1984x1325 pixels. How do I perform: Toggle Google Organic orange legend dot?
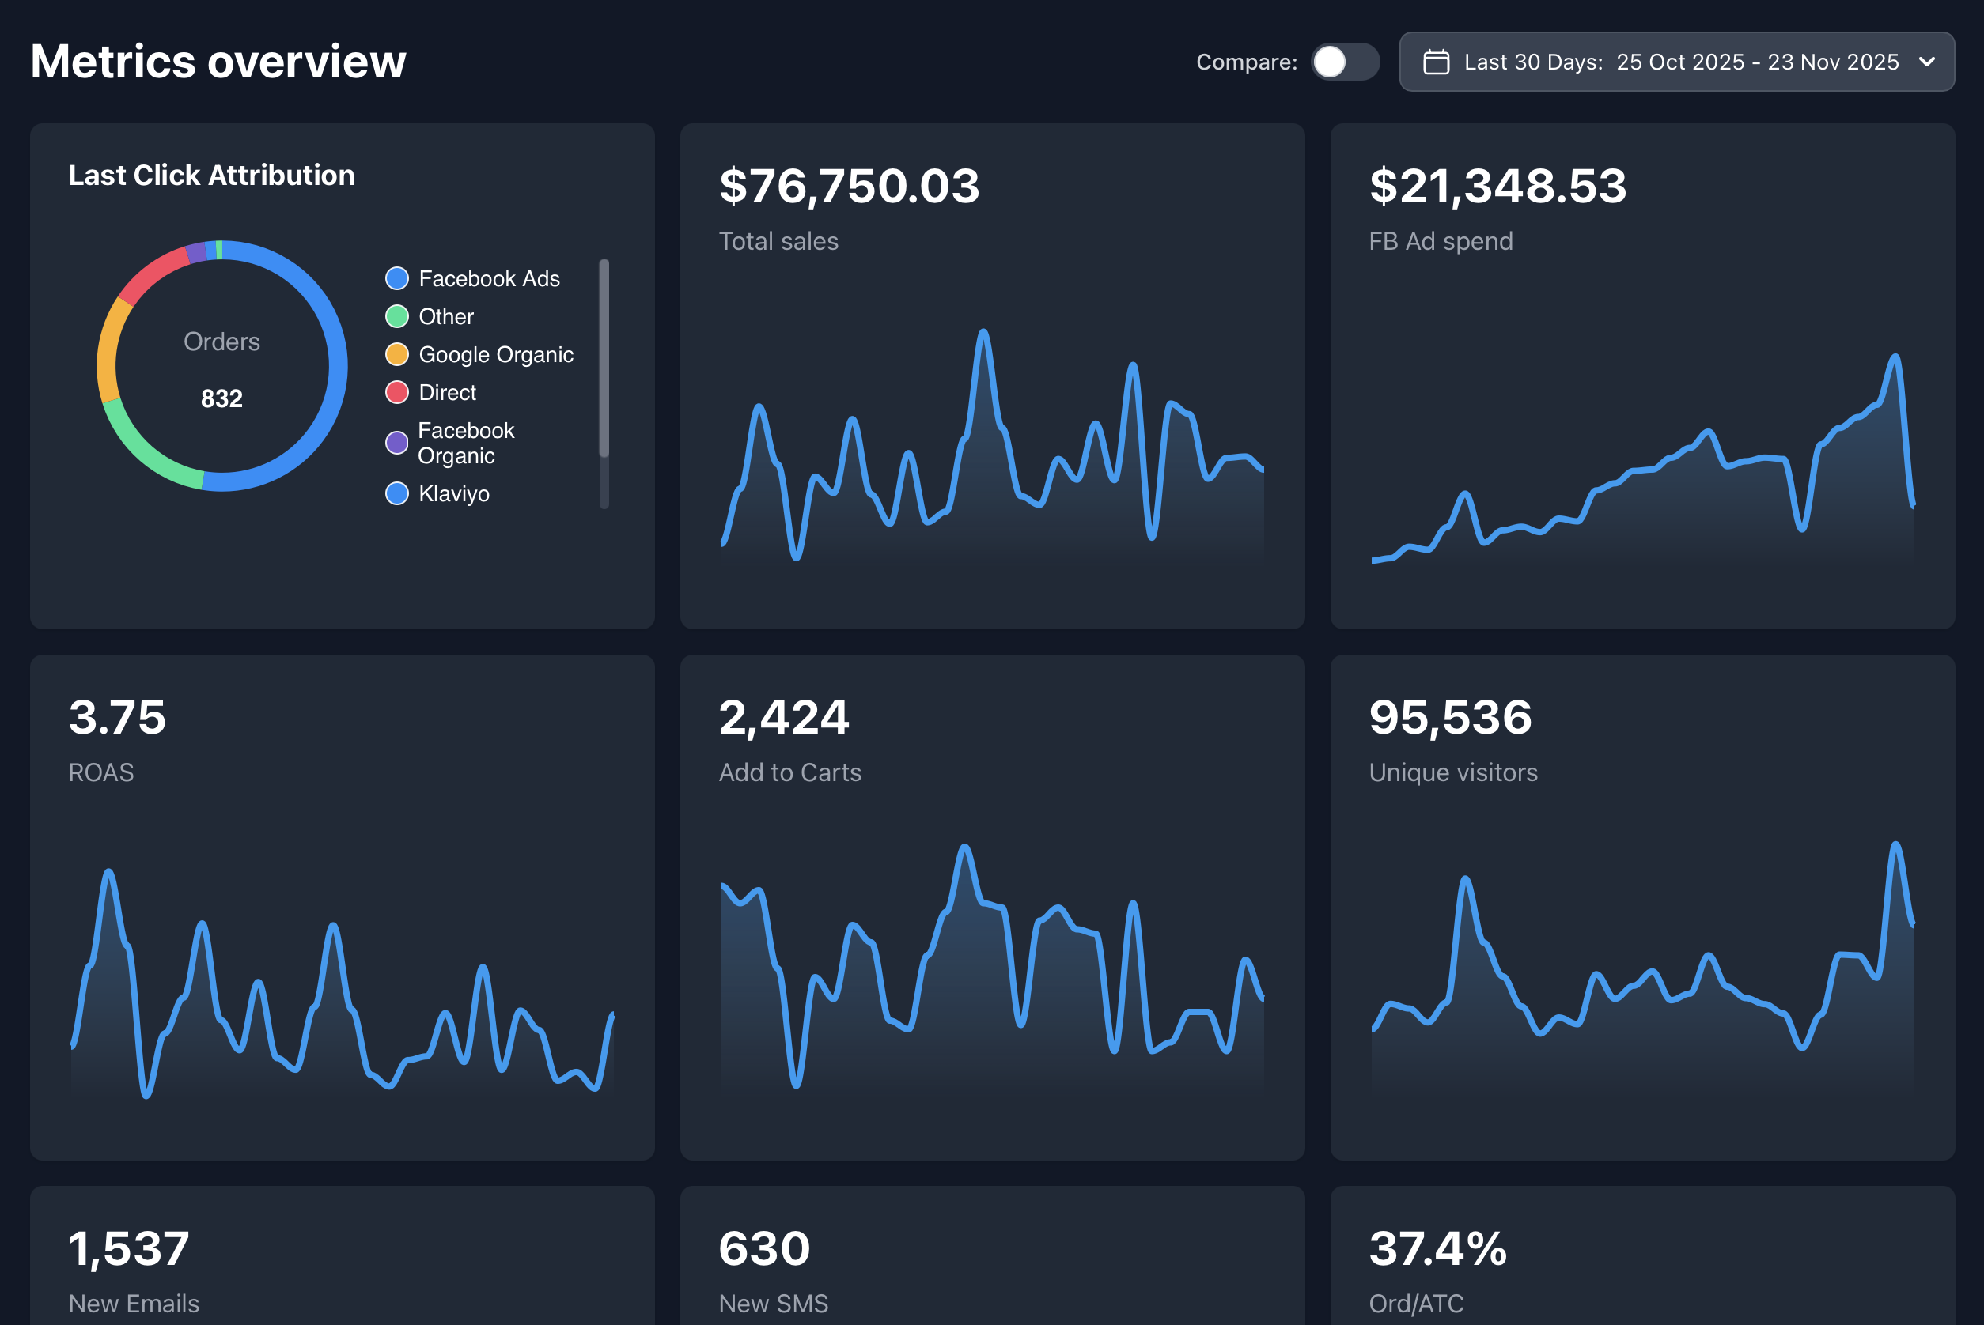[396, 354]
